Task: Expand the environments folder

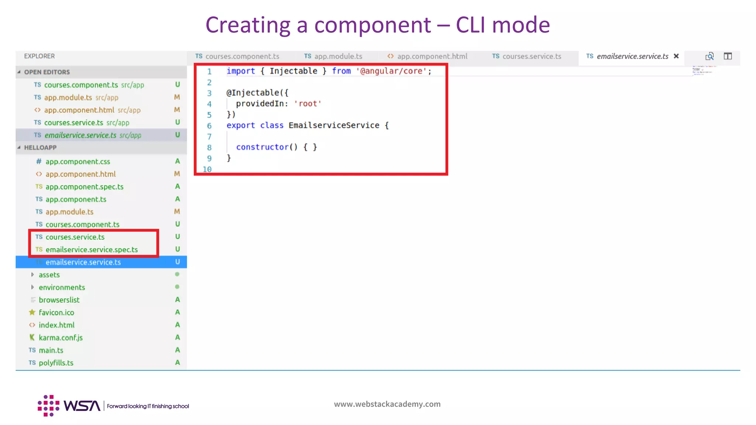Action: coord(32,287)
